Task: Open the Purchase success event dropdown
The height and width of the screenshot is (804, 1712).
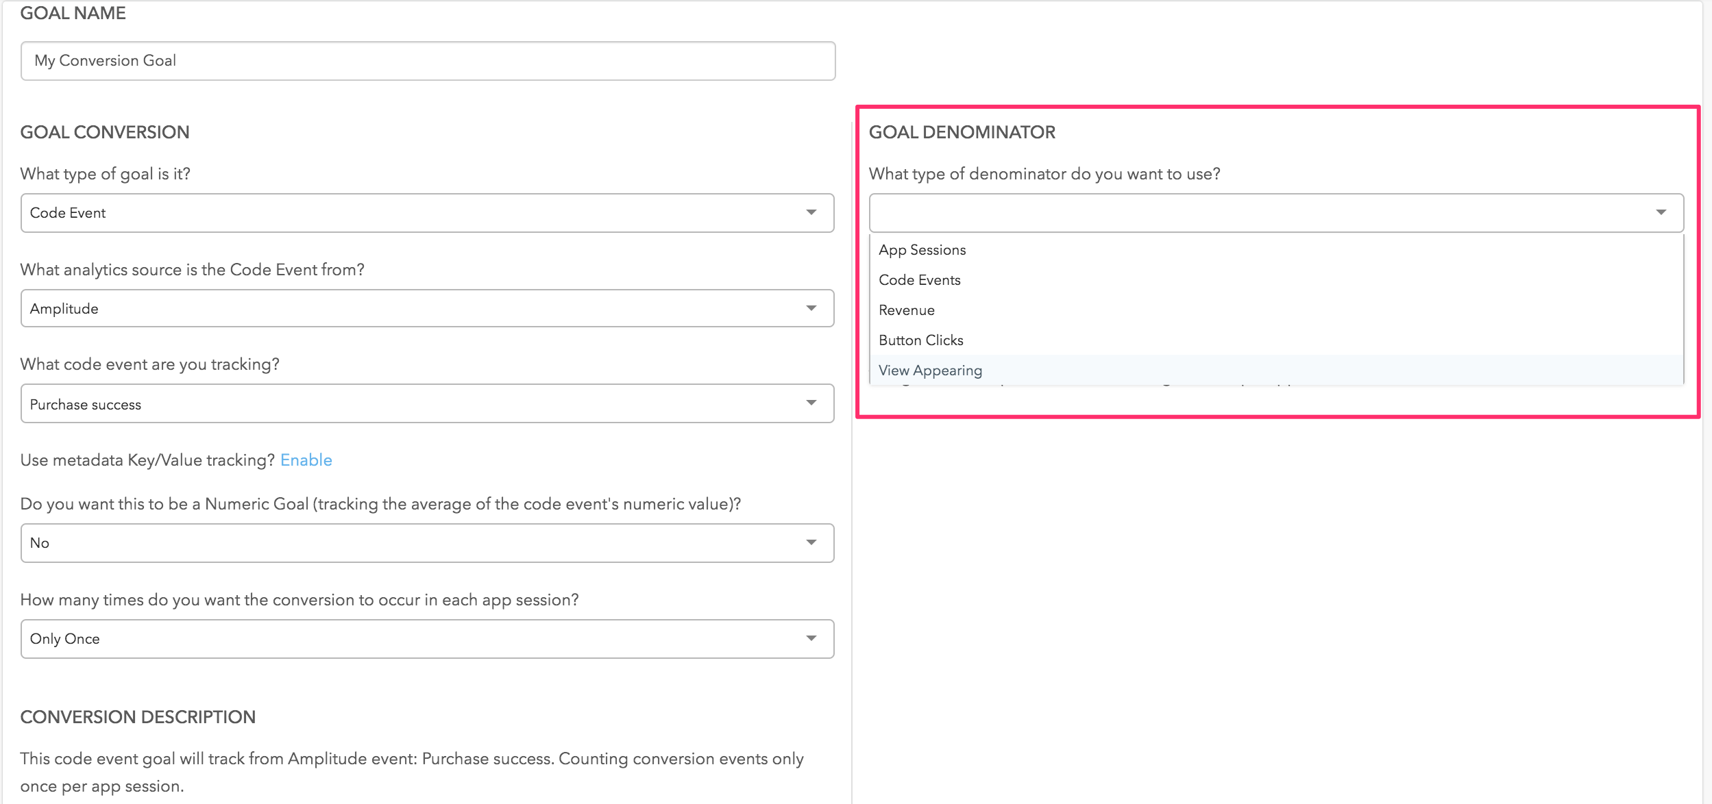Action: [x=411, y=404]
